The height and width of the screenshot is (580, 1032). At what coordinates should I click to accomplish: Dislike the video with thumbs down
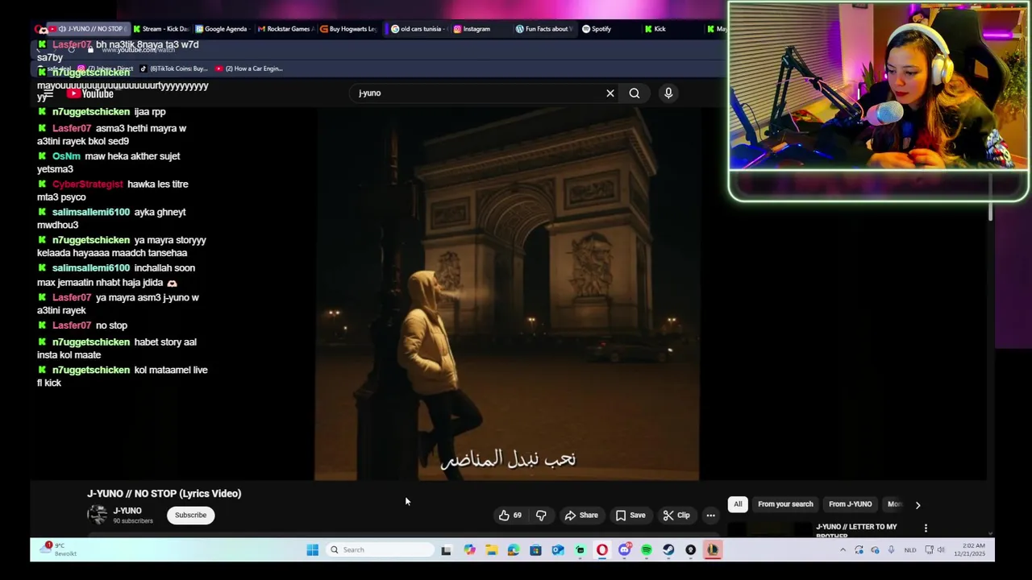541,516
